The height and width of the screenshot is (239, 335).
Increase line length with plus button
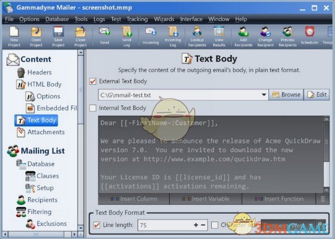(196, 225)
